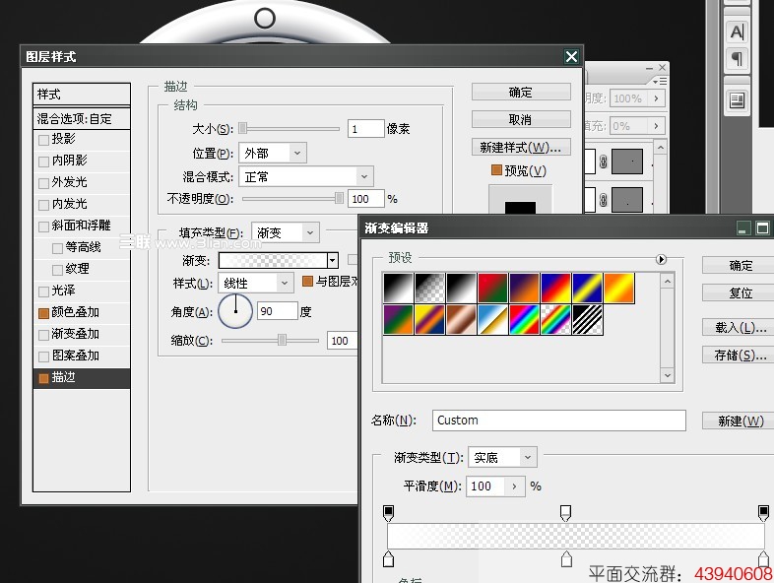Click the middle opacity stop on gradient bar
The height and width of the screenshot is (583, 774).
click(565, 513)
